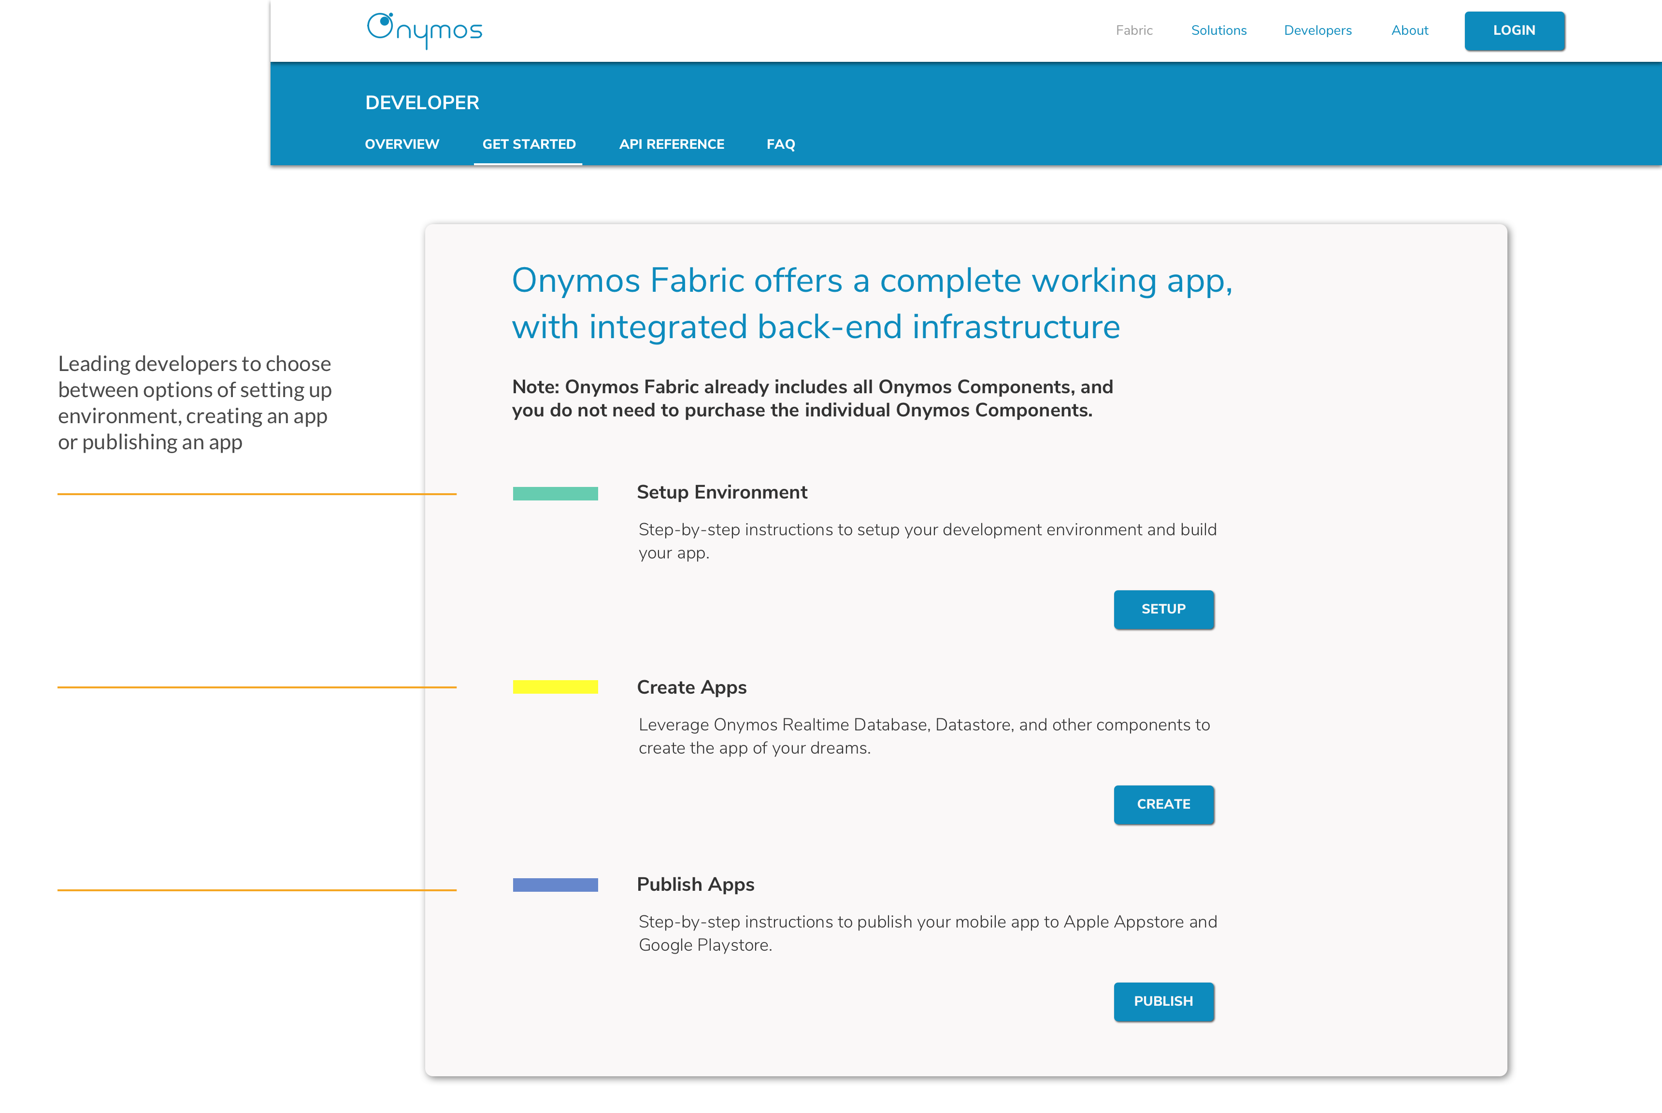Click the yellow Create Apps color bar
This screenshot has height=1113, width=1662.
tap(555, 686)
